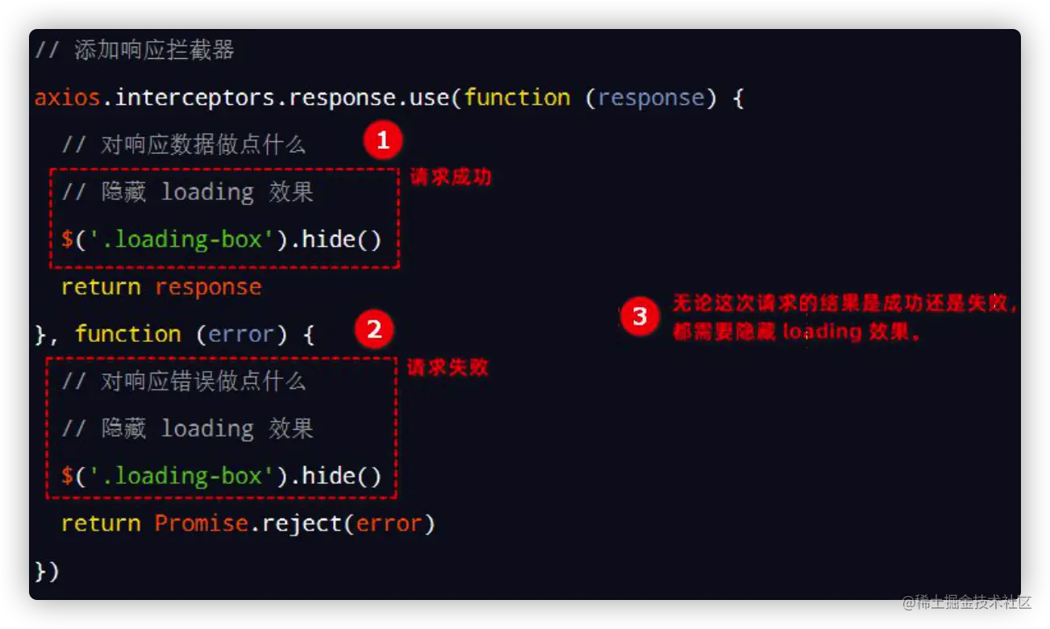Click the second $('.loading-box').hide() line
This screenshot has width=1050, height=629.
point(221,476)
